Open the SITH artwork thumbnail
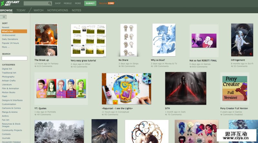 pos(186,89)
